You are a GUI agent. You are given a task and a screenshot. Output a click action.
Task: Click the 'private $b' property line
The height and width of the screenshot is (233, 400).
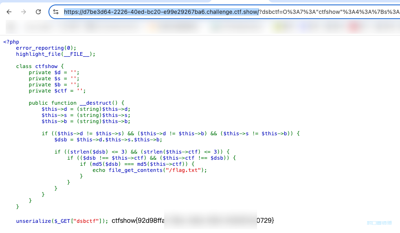(x=54, y=85)
